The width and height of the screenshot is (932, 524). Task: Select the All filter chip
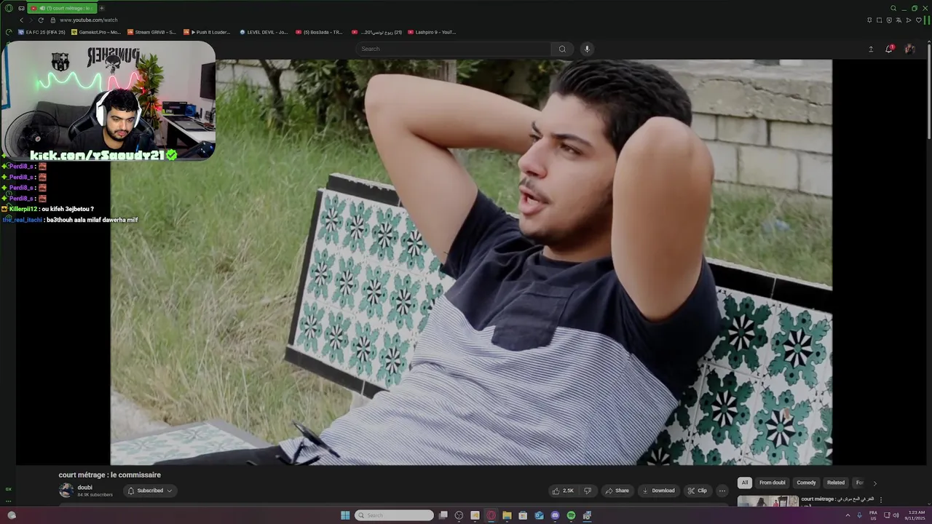click(x=744, y=483)
